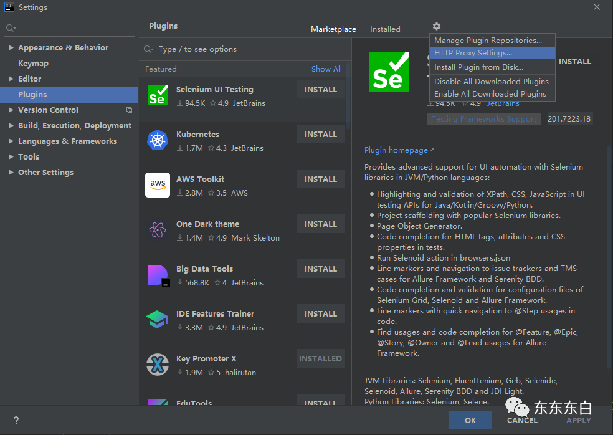Show all featured plugins
Screen dimensions: 613x435
click(326, 69)
